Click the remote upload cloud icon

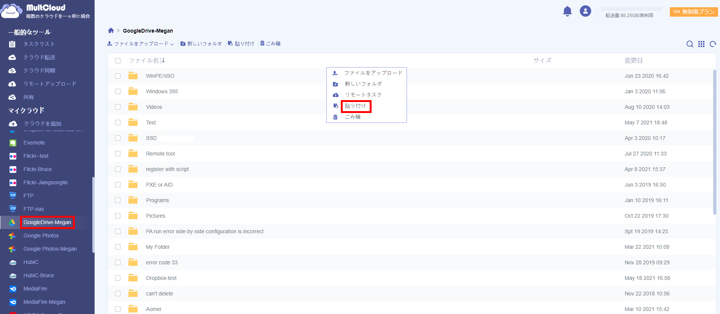coord(12,84)
